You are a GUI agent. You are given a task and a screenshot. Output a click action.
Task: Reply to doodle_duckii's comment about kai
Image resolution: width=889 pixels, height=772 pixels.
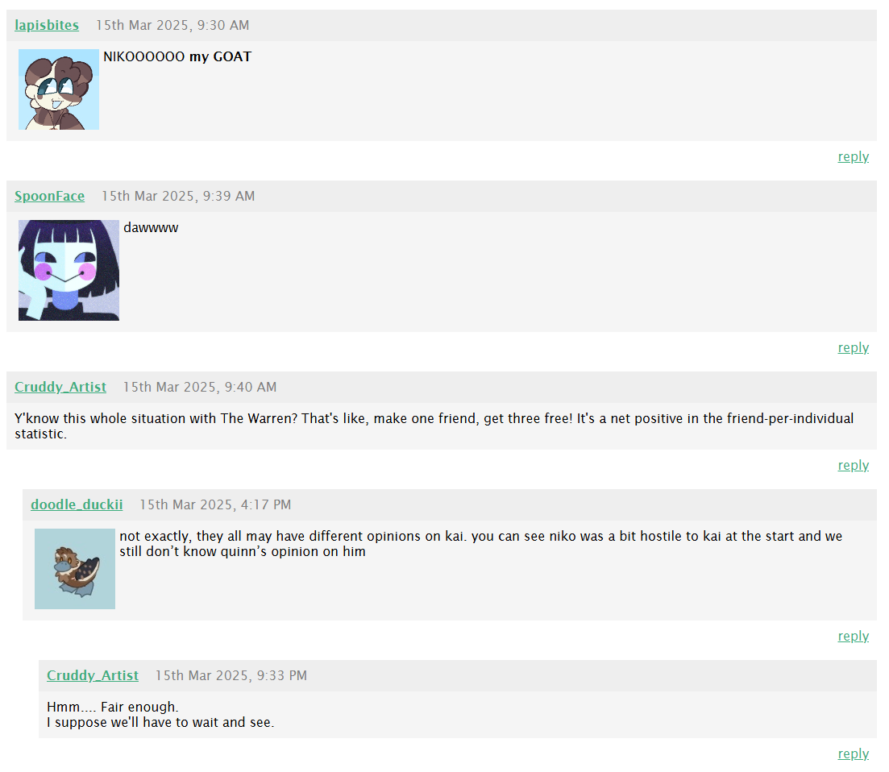854,637
